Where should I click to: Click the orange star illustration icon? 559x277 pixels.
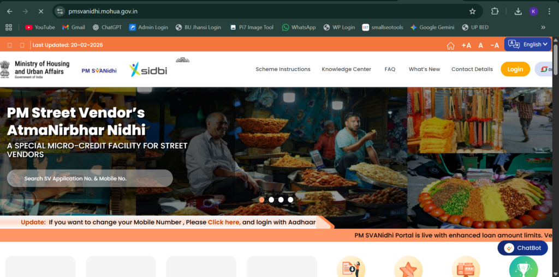pyautogui.click(x=408, y=267)
